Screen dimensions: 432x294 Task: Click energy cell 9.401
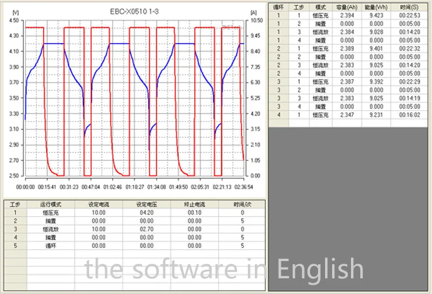click(376, 49)
